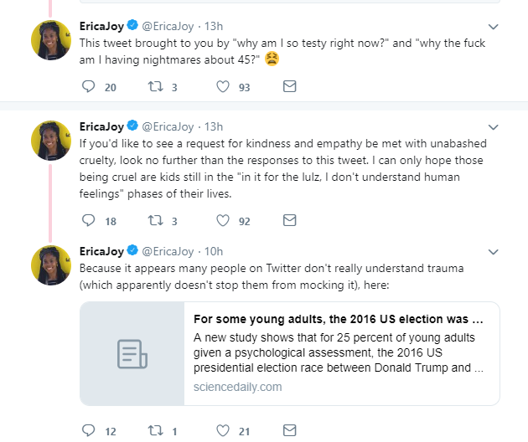This screenshot has width=528, height=442.
Task: Reply to the tweet about unabashed cruelty
Action: point(89,220)
